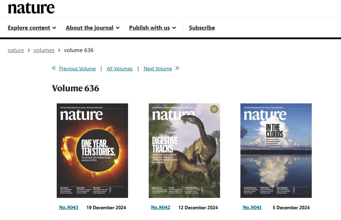341x220 pixels.
Task: Open issue No. 8041
Action: 252,208
